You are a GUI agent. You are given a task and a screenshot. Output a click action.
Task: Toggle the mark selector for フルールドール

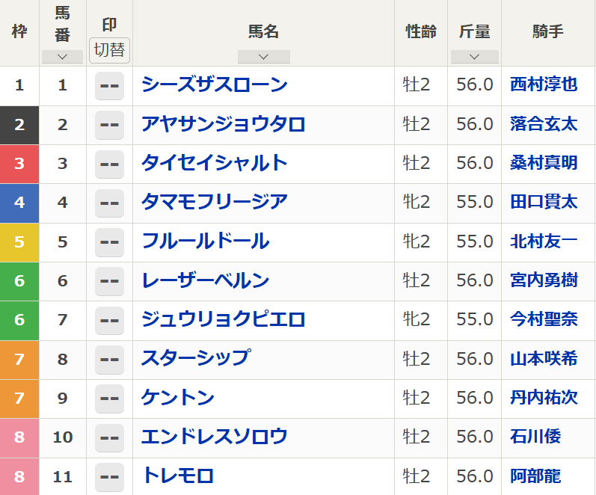pyautogui.click(x=109, y=242)
